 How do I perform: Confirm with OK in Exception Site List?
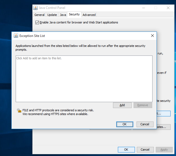[x=125, y=124]
